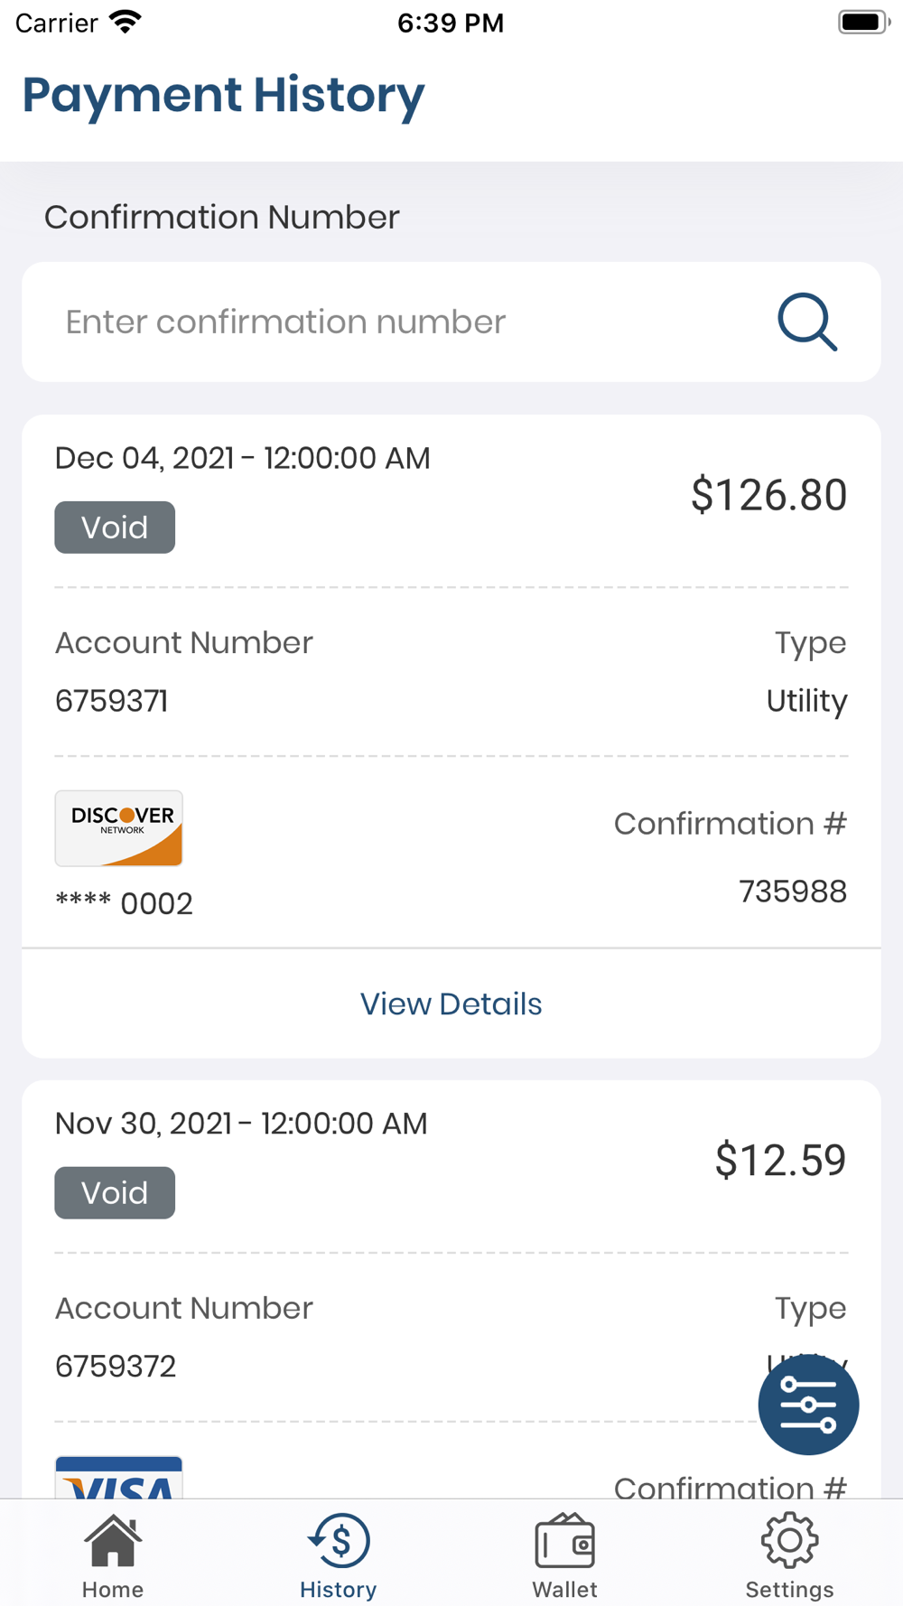This screenshot has height=1606, width=903.
Task: Select the $126.80 amount text
Action: point(768,495)
